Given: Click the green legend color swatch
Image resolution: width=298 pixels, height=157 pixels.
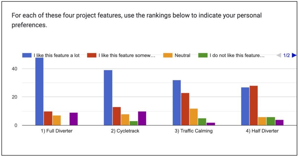Looking at the screenshot, I should (203, 55).
